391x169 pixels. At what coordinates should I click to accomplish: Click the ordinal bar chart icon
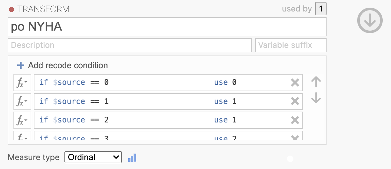point(132,158)
